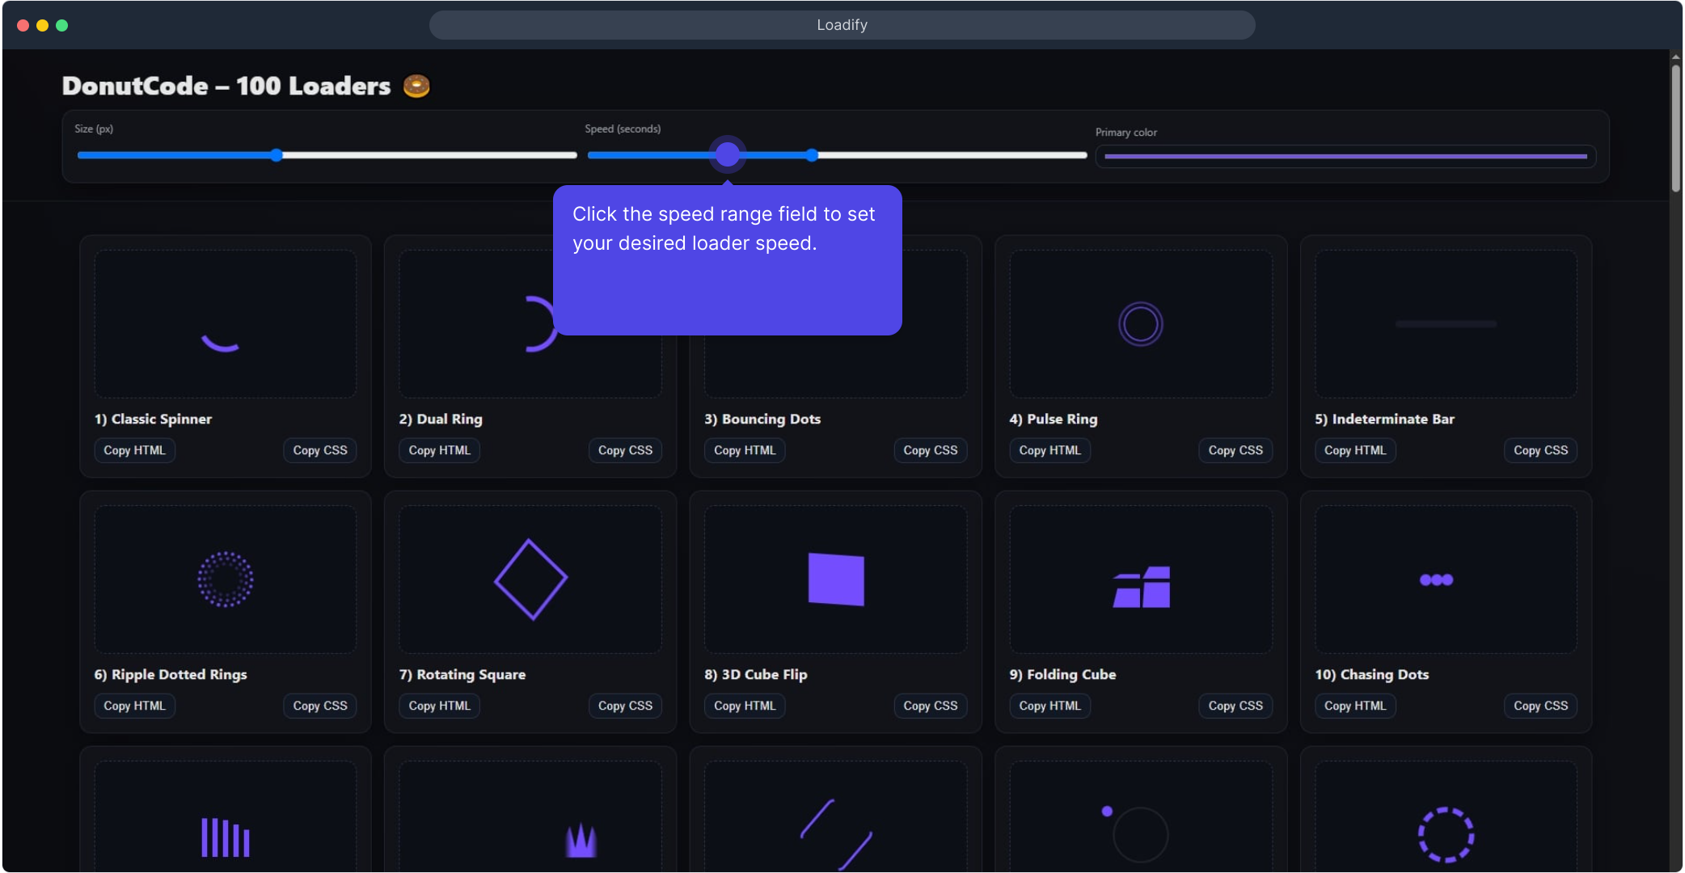This screenshot has height=873, width=1685.
Task: Click the Pulse Ring loader preview
Action: point(1140,324)
